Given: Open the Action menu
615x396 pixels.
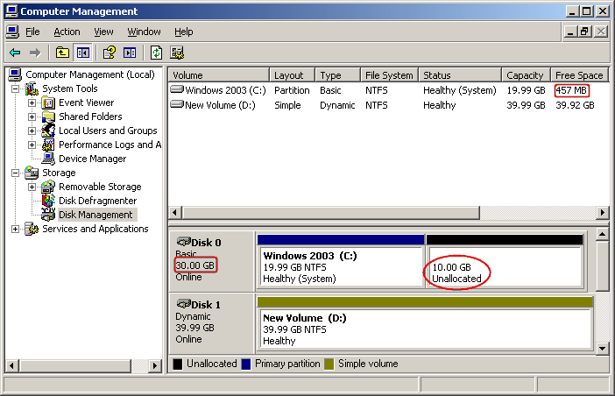Looking at the screenshot, I should (67, 32).
